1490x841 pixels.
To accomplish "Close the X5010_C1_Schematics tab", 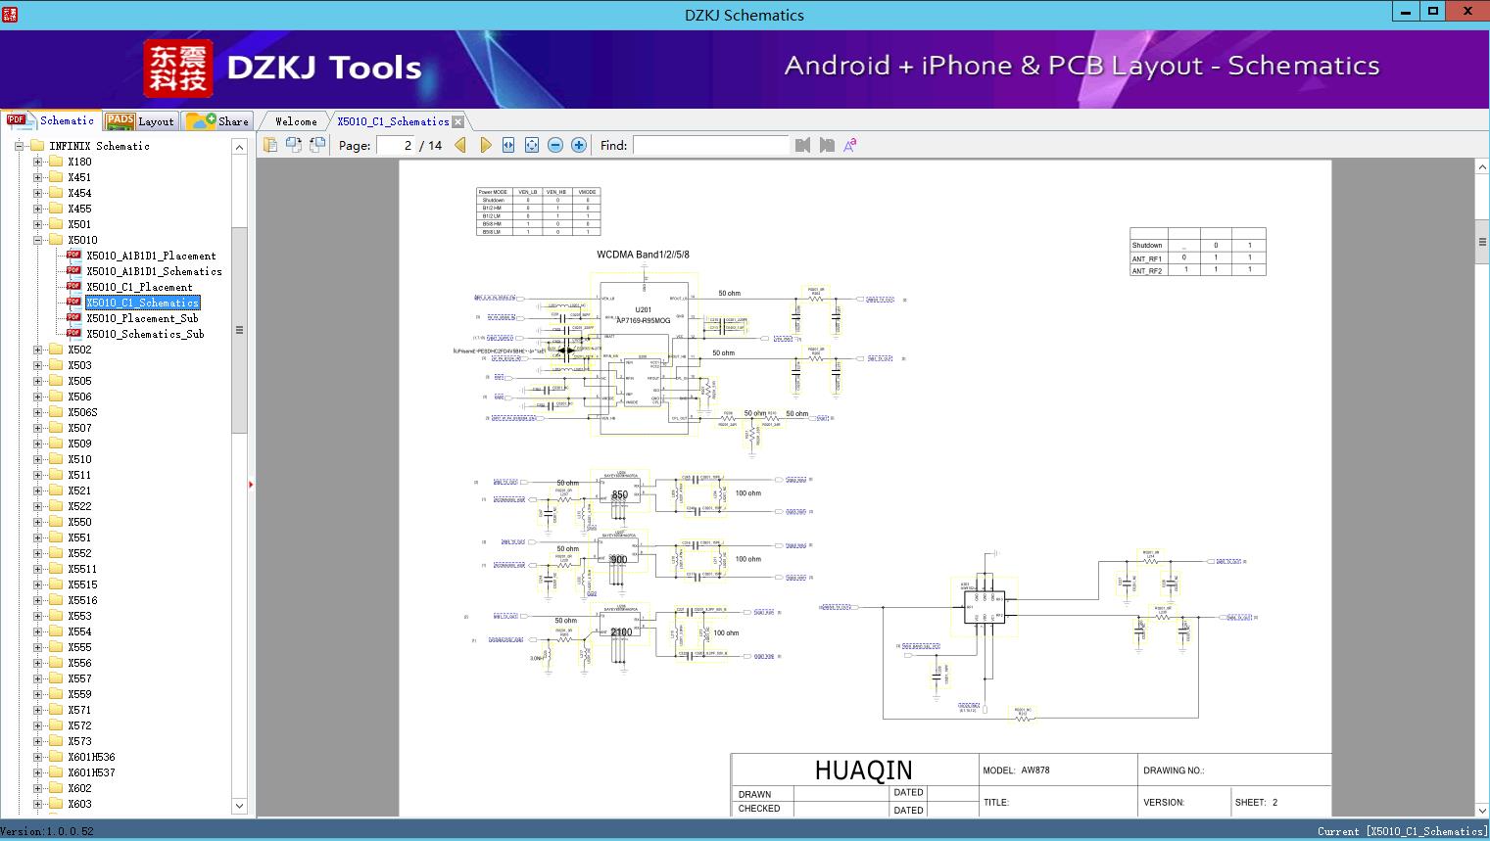I will 457,121.
